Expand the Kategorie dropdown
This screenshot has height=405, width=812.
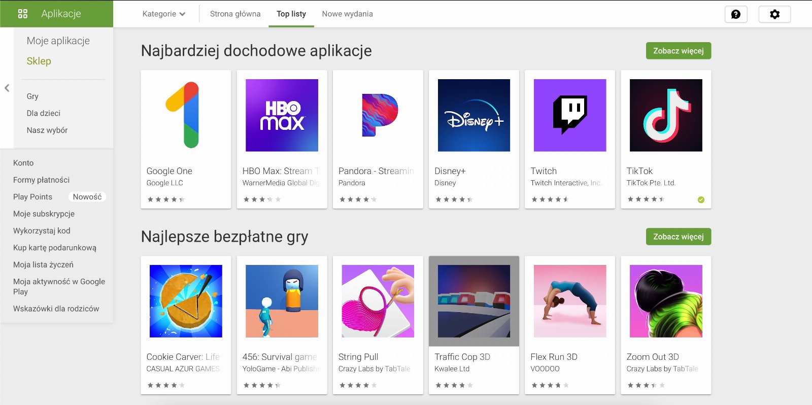pyautogui.click(x=164, y=14)
